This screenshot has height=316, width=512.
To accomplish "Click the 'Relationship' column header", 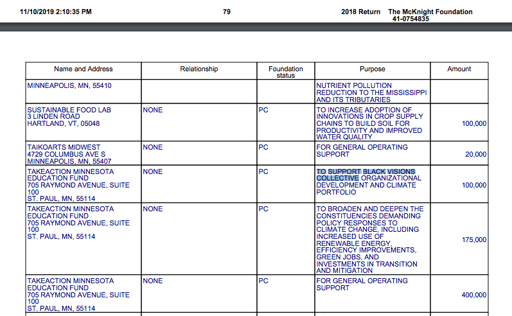I will click(x=199, y=69).
